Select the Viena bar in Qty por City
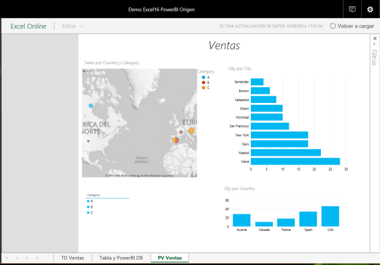Viewport: 380px width, 265px height. pos(295,161)
